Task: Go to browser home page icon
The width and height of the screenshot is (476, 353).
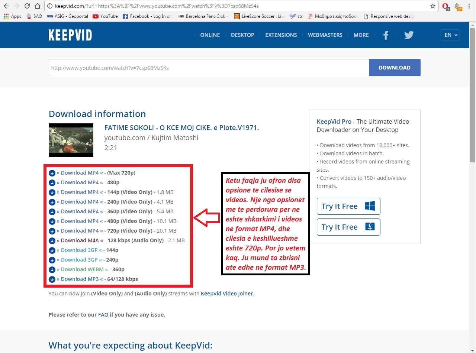Action: tap(37, 6)
